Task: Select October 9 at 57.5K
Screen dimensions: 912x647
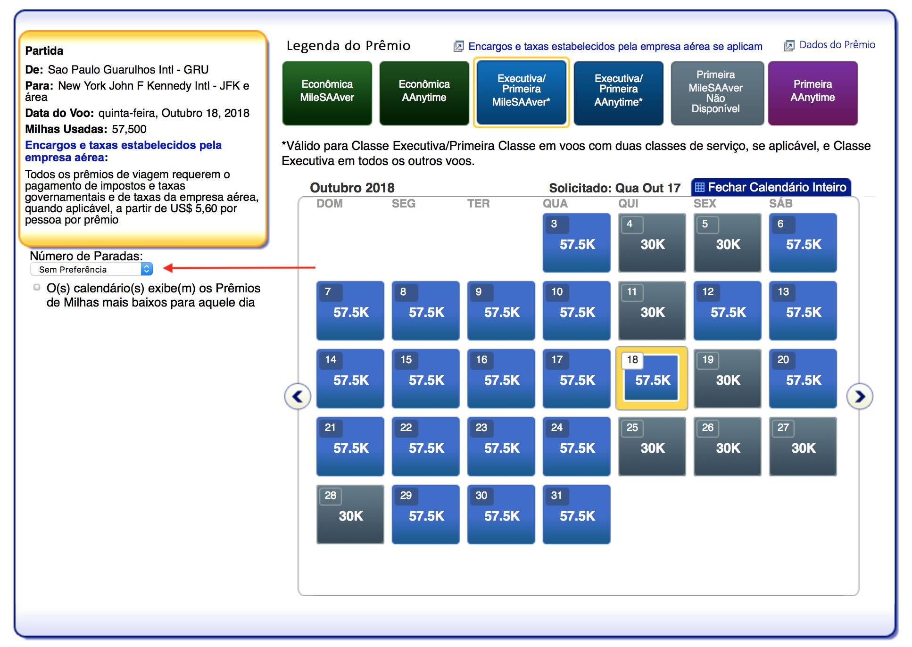Action: [x=501, y=310]
